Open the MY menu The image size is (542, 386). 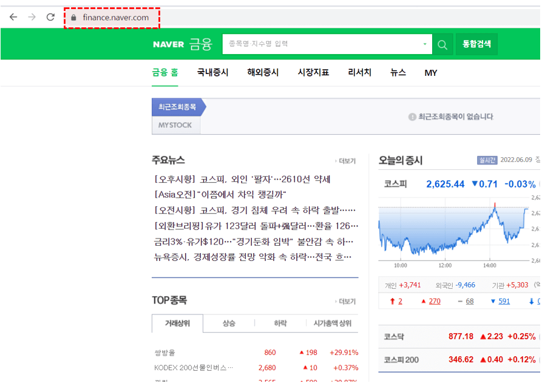coord(431,73)
